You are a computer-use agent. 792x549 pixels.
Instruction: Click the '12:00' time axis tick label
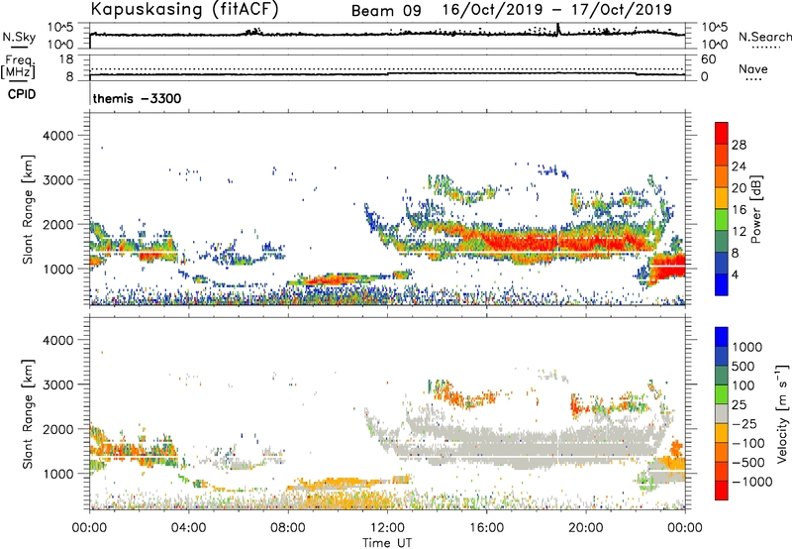coord(387,528)
